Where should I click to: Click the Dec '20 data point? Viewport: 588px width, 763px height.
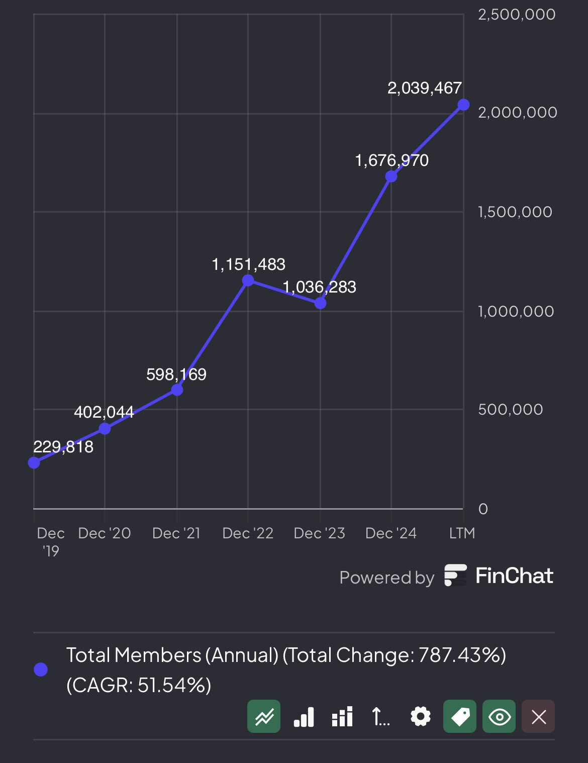(x=105, y=429)
